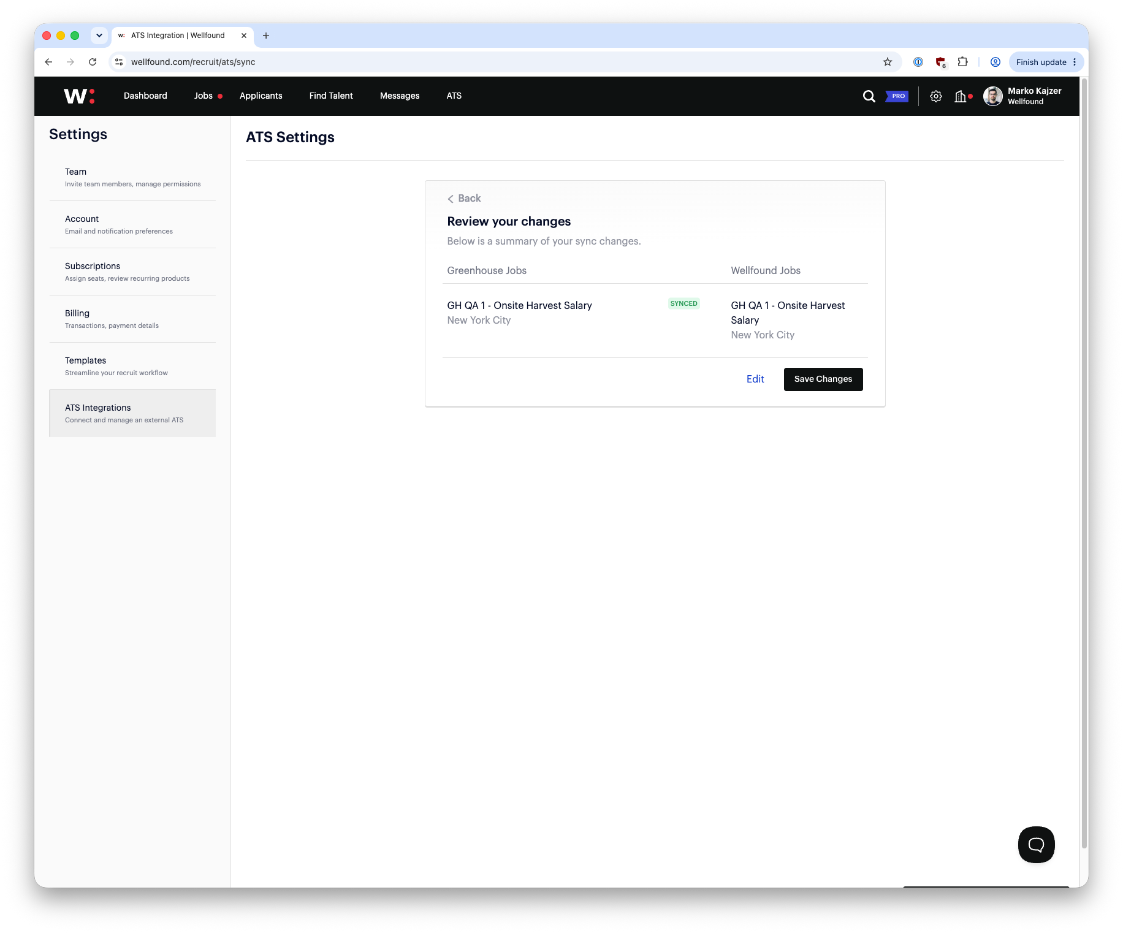Click the red shield extension icon
This screenshot has width=1123, height=933.
[940, 62]
